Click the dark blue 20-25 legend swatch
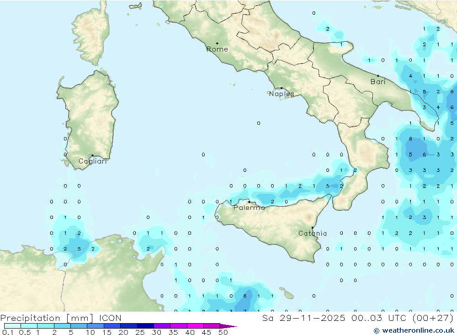Viewport: 457px width, 335px height. click(129, 326)
